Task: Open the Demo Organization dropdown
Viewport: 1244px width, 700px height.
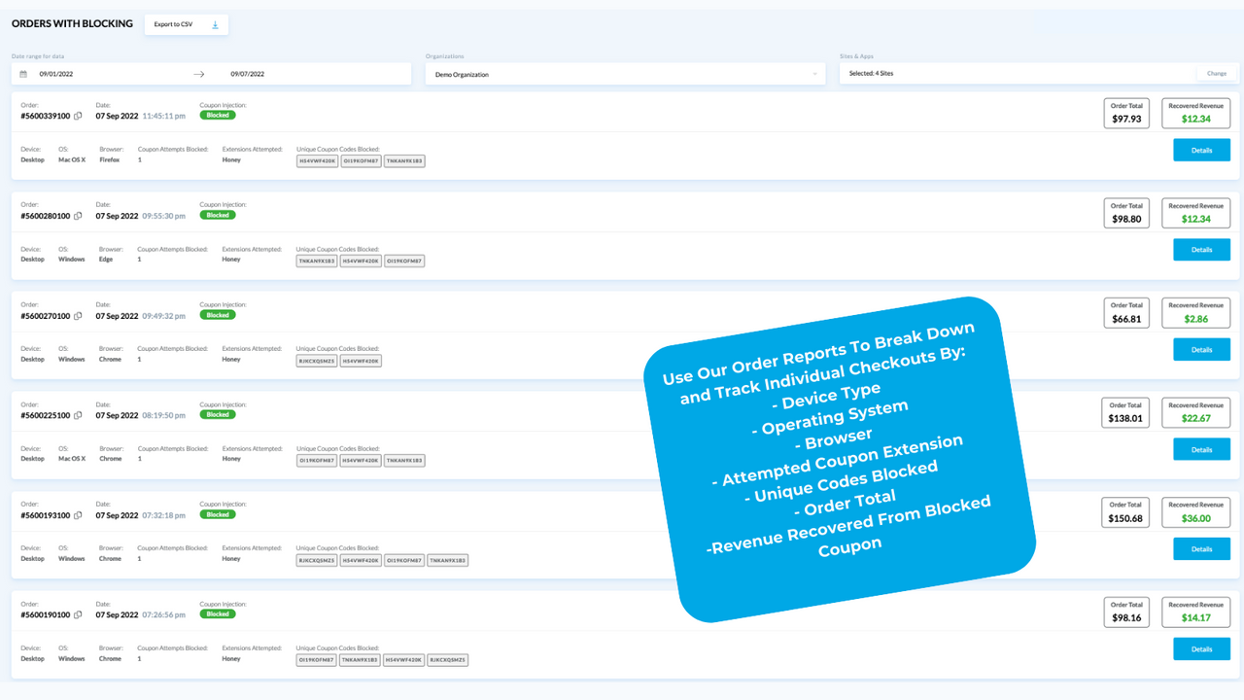Action: [626, 74]
